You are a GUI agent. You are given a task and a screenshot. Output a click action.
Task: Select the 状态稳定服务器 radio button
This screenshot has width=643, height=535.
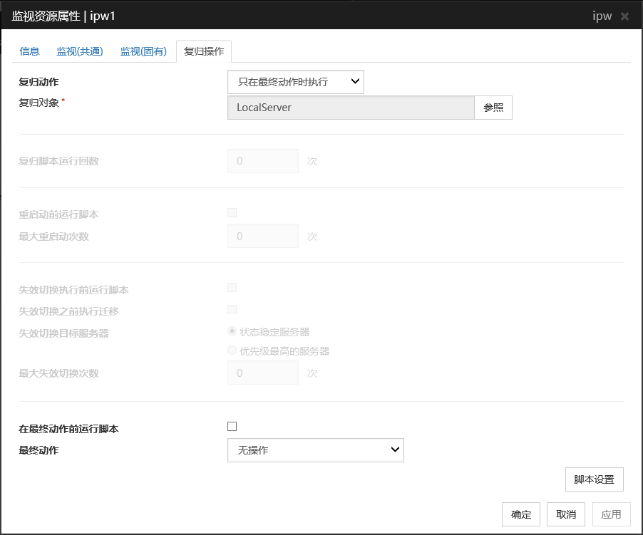coord(232,331)
